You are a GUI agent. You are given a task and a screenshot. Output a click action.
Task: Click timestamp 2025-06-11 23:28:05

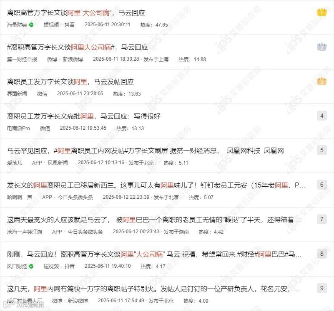click(80, 94)
